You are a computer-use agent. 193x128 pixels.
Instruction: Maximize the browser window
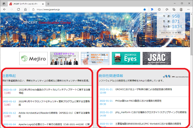[182, 3]
